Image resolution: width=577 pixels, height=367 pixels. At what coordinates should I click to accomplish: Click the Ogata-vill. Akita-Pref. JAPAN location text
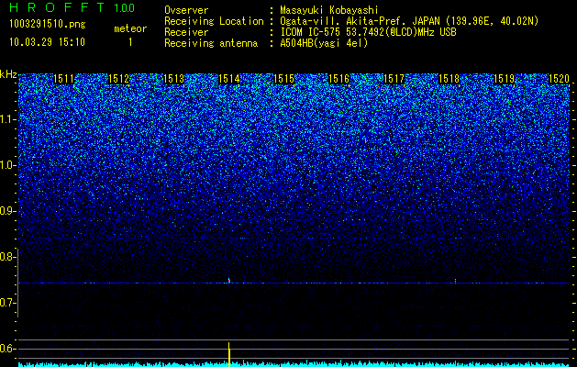(411, 21)
